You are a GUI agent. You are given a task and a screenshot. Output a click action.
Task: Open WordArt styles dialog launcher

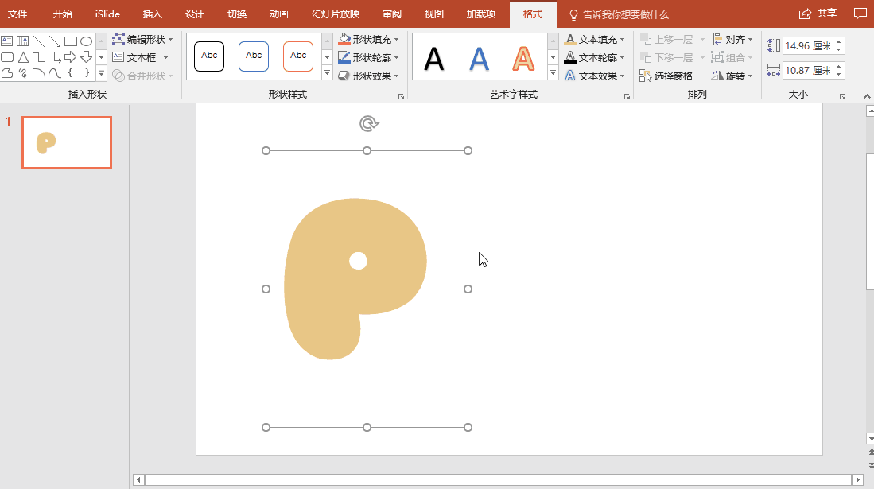pos(627,96)
